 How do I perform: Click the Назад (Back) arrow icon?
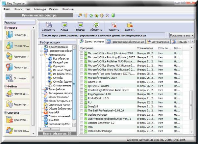coord(64,24)
